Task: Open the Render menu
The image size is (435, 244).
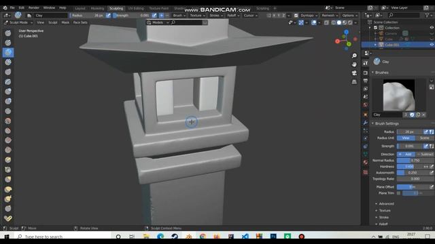Action: pyautogui.click(x=34, y=7)
